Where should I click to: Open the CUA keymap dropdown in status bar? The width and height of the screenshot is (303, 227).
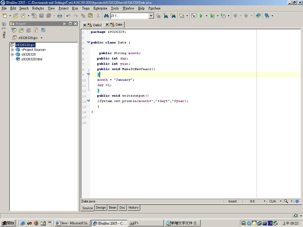pyautogui.click(x=281, y=201)
